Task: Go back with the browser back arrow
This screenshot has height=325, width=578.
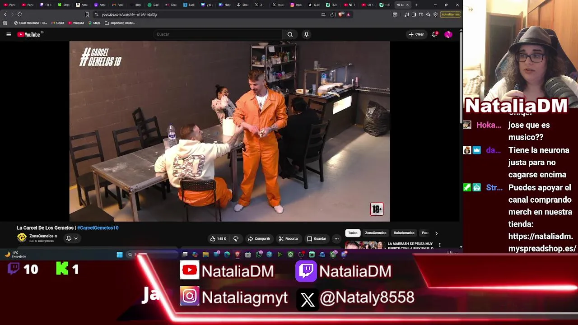Action: [5, 14]
